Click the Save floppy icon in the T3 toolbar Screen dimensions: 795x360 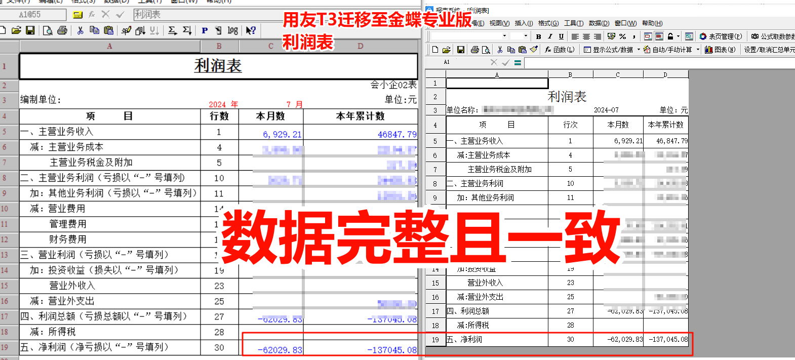click(30, 30)
